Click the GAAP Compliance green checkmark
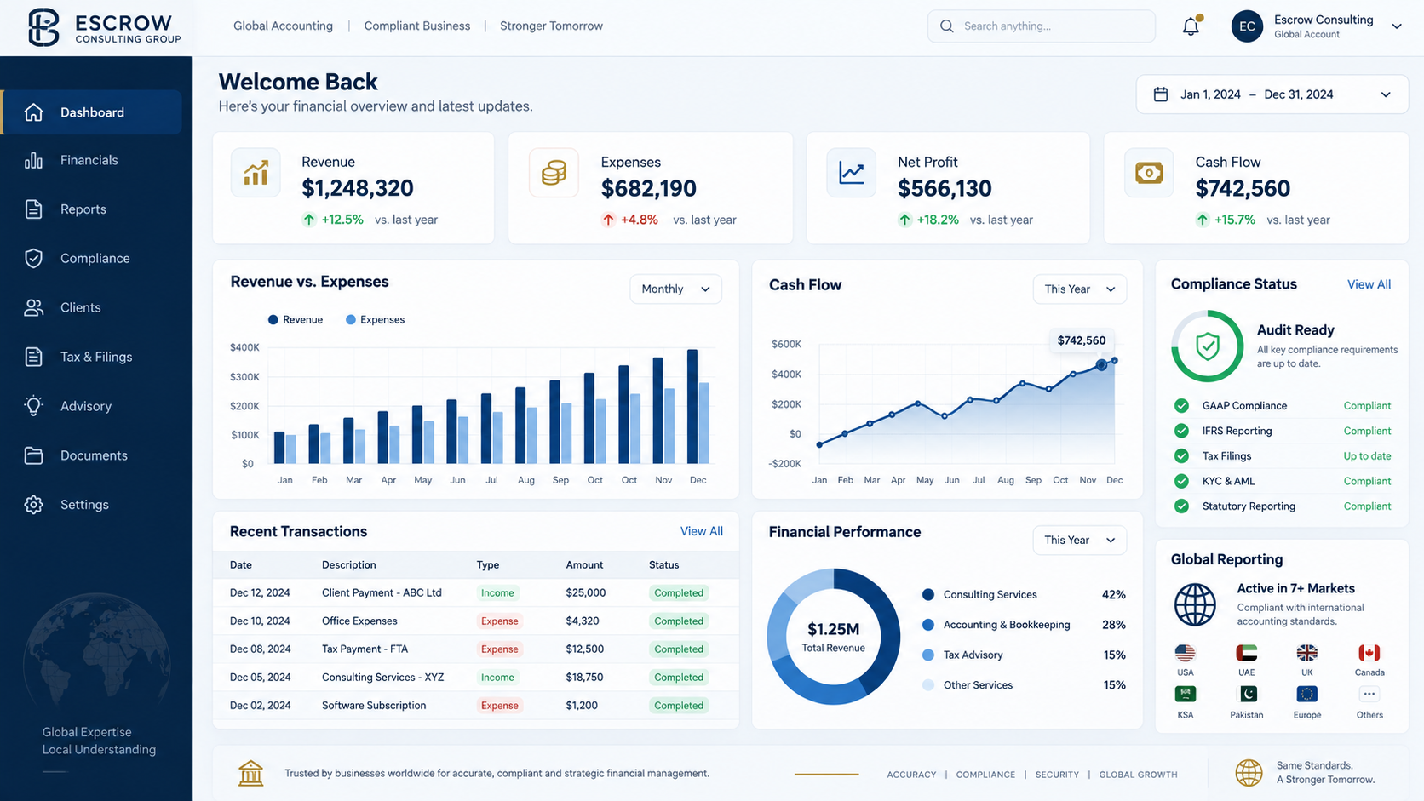 tap(1181, 406)
